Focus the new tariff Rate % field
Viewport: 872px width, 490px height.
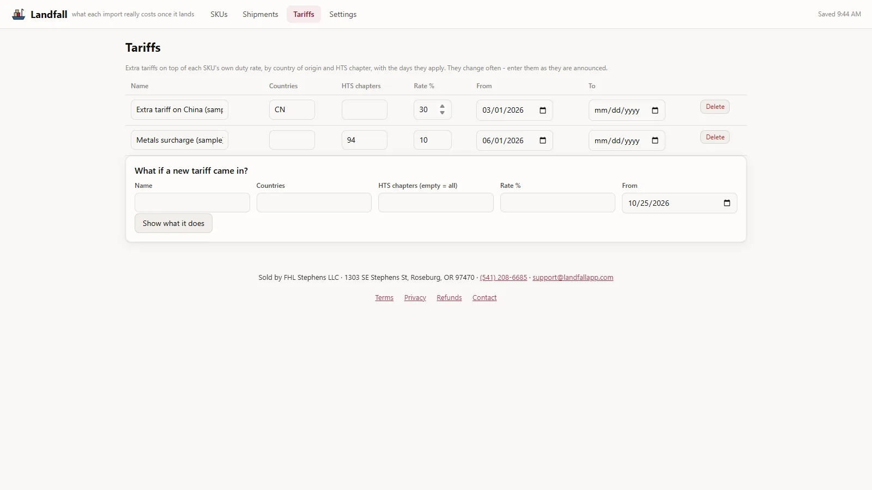point(558,203)
